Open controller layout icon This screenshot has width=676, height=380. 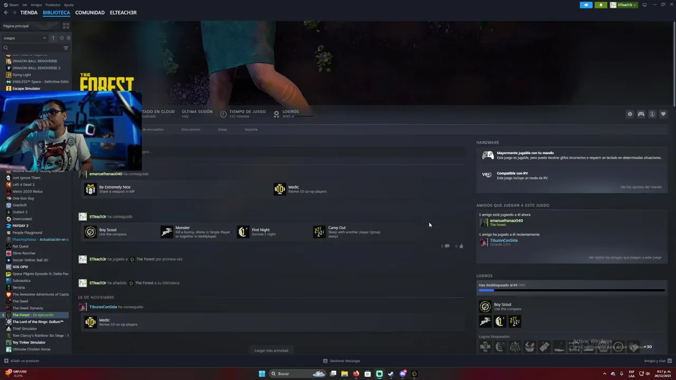click(x=641, y=114)
